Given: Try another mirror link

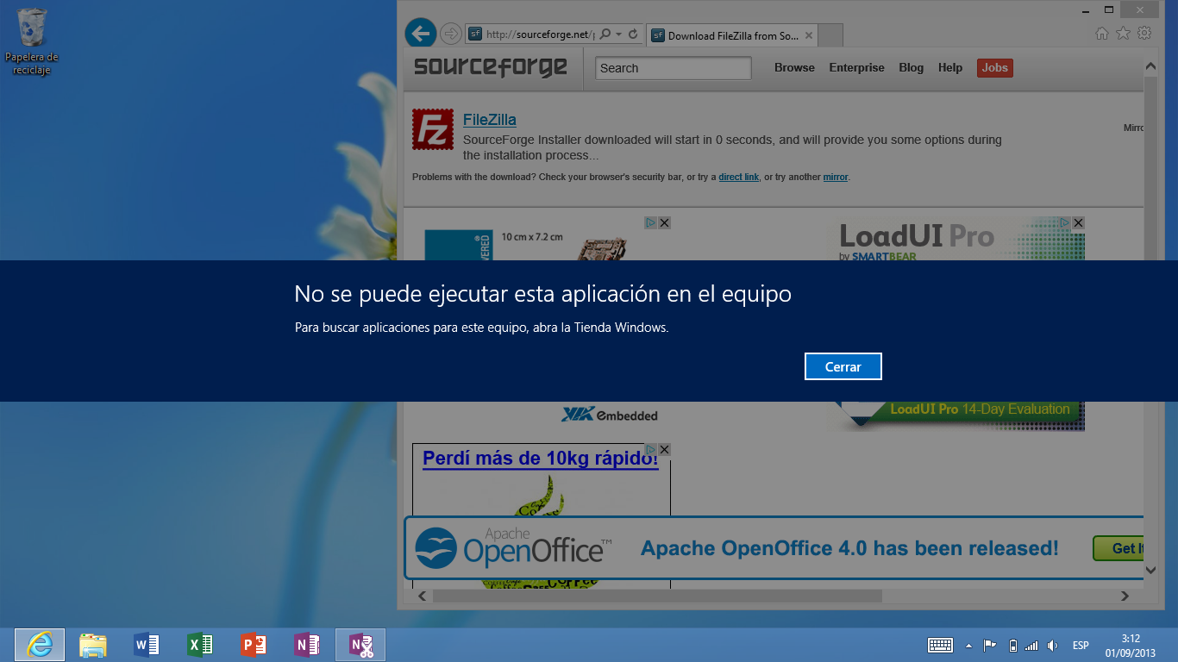Looking at the screenshot, I should click(836, 177).
